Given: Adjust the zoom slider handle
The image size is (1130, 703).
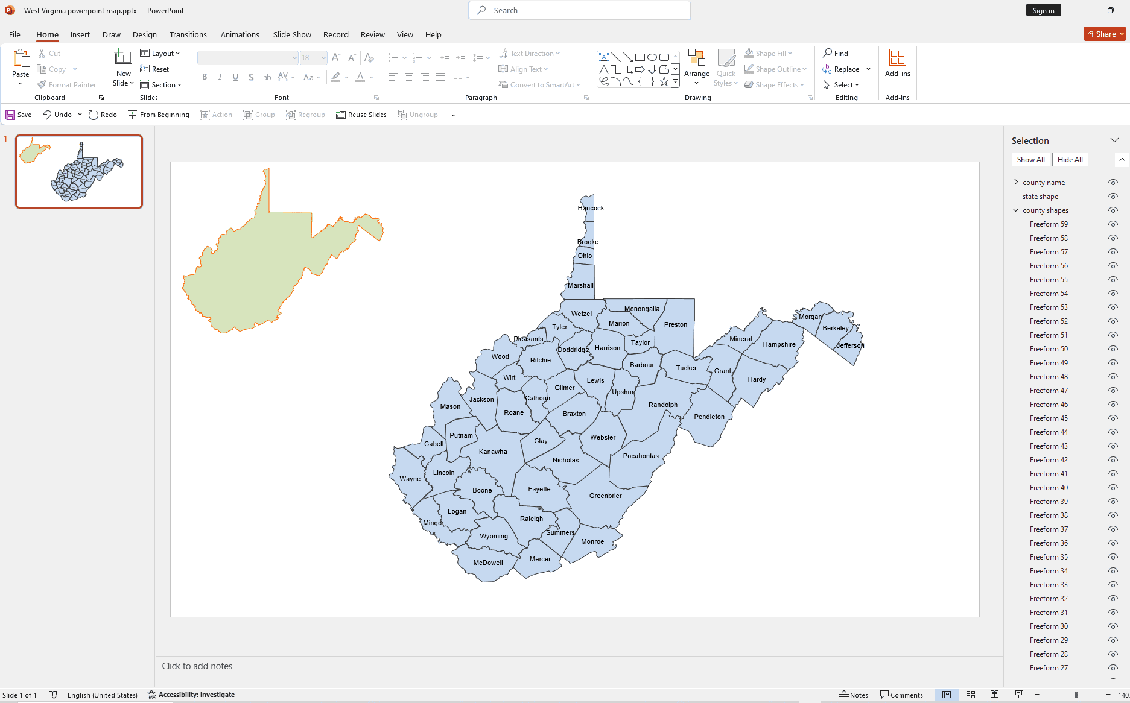Looking at the screenshot, I should 1076,695.
